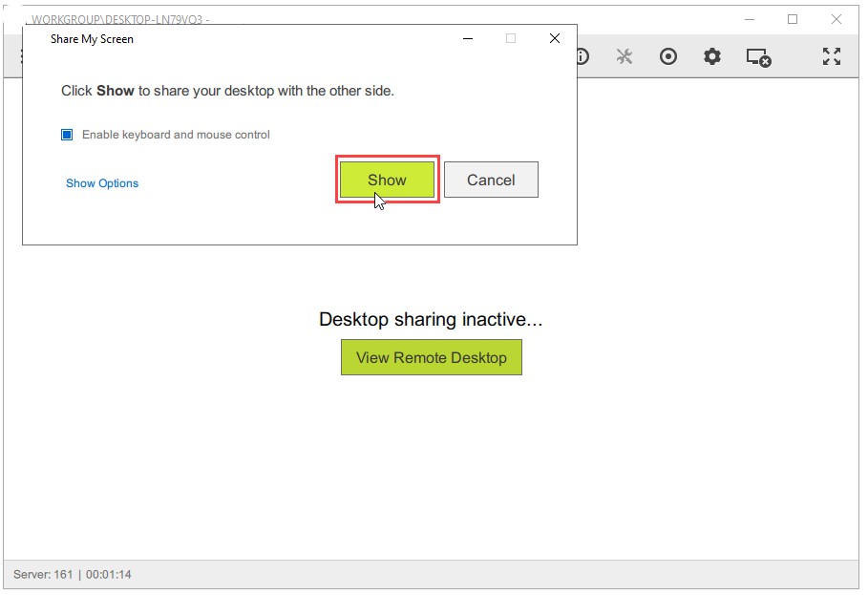Image resolution: width=868 pixels, height=595 pixels.
Task: Click the Show button to share desktop
Action: pos(387,179)
